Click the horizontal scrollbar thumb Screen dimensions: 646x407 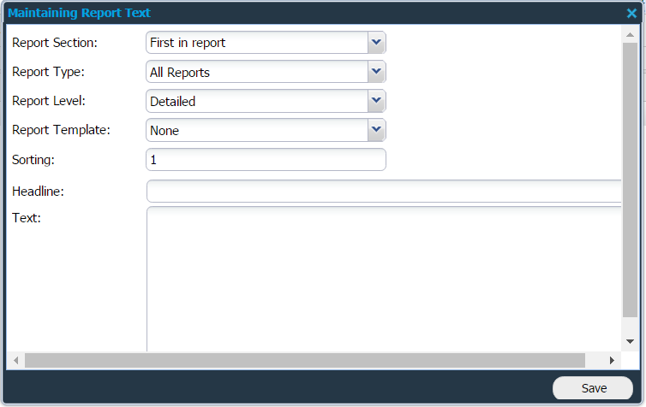(304, 361)
